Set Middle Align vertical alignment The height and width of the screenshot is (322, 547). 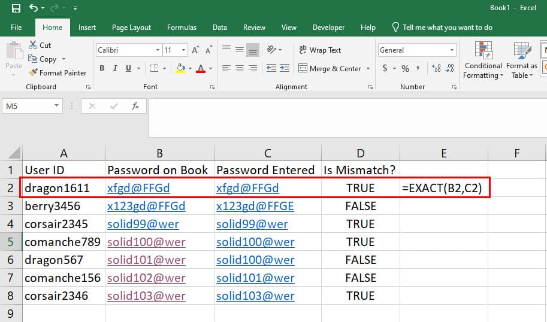(x=239, y=50)
